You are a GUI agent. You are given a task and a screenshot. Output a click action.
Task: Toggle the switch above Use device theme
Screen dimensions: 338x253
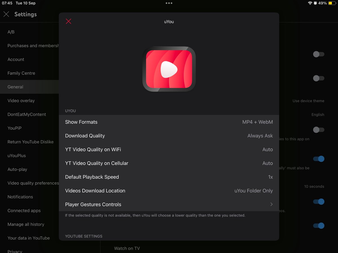pos(319,78)
